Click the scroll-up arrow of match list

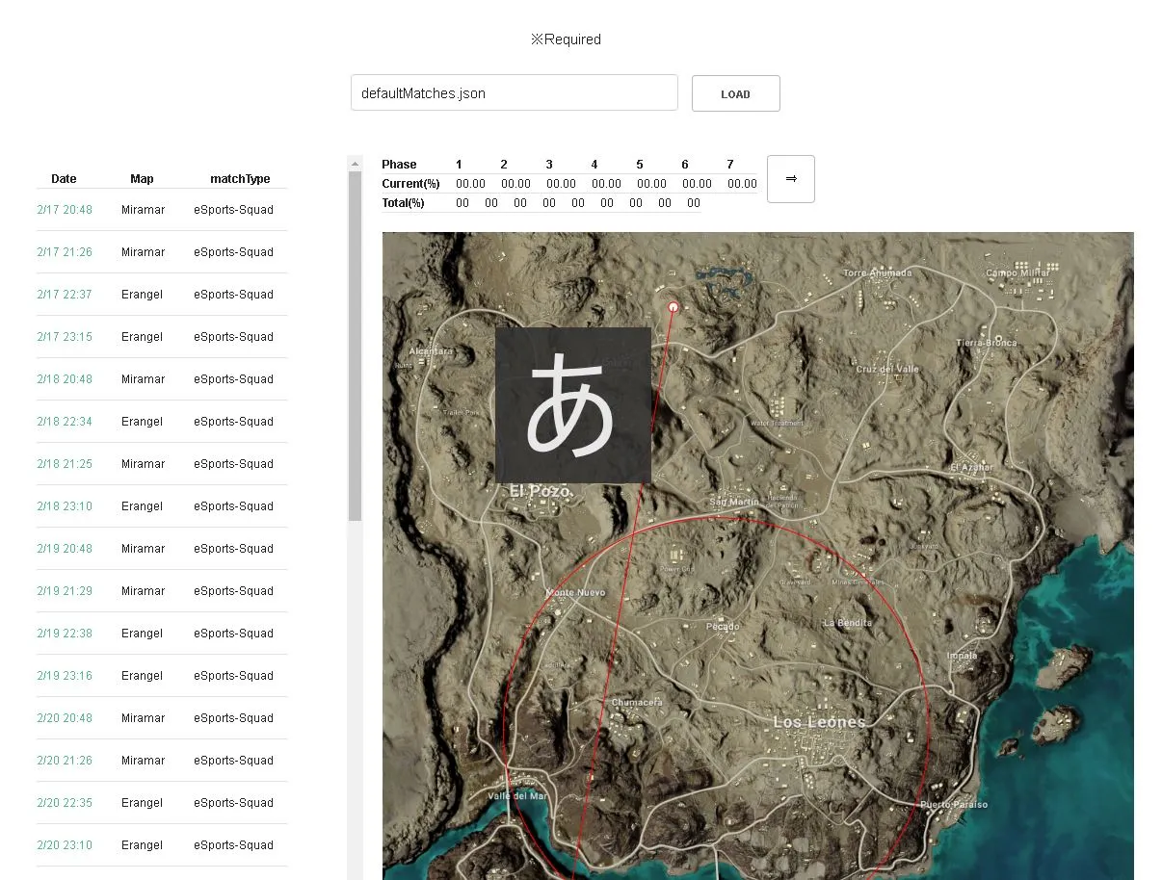pos(355,163)
